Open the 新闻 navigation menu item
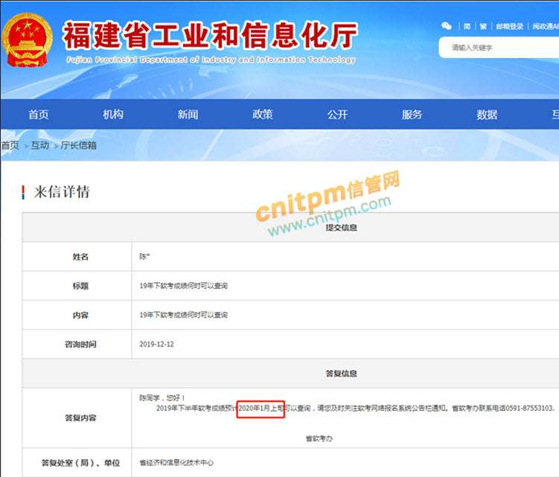Screen dimensions: 559x477 188,115
